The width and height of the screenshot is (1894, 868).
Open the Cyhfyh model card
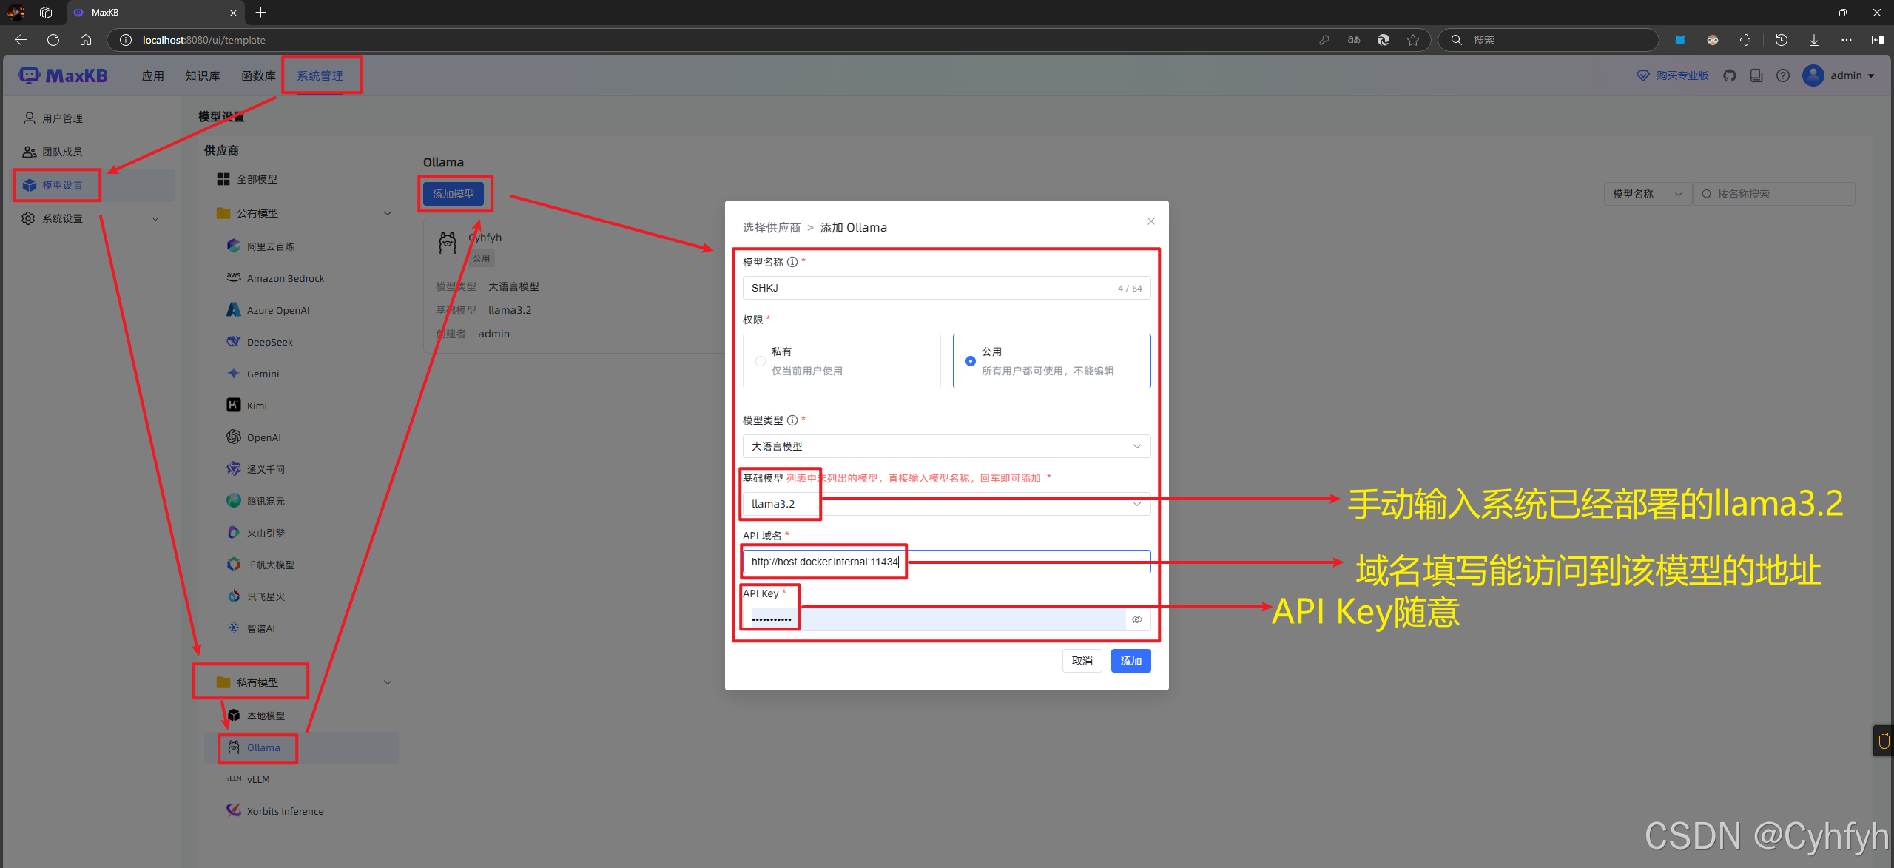pos(574,285)
